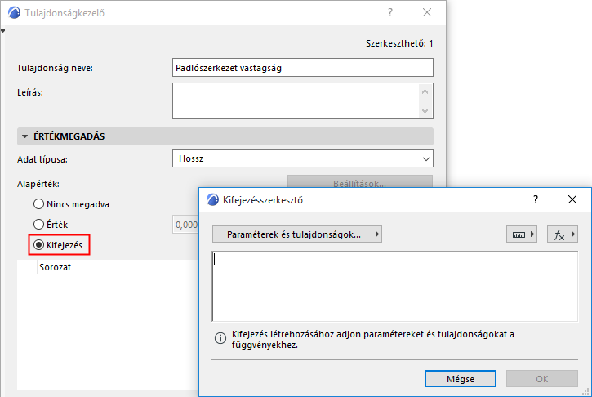Viewport: 592px width, 397px height.
Task: Select the Kifejezés radio button
Action: click(x=38, y=243)
